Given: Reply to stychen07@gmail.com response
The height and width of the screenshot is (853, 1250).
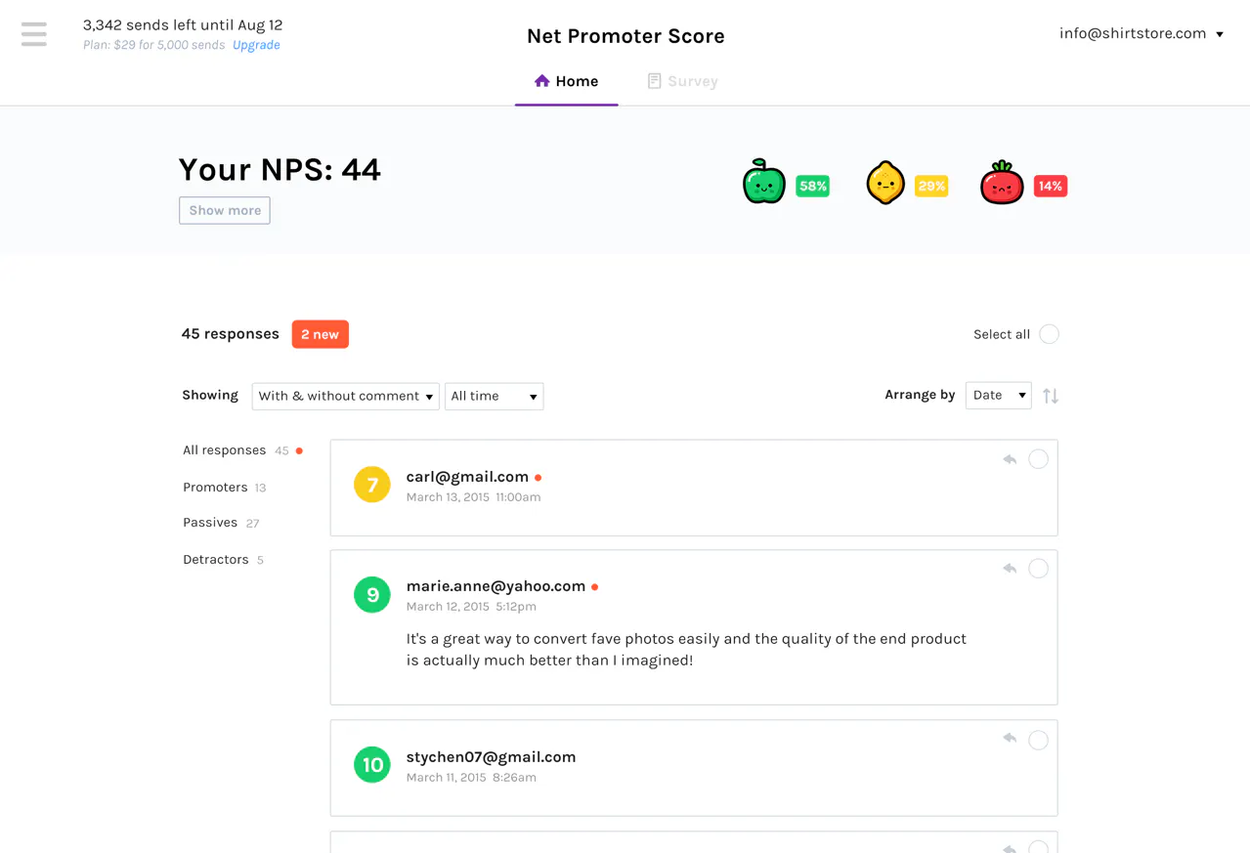Looking at the screenshot, I should [1010, 739].
